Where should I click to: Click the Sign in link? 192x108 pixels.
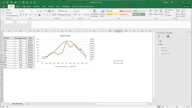(x=166, y=2)
